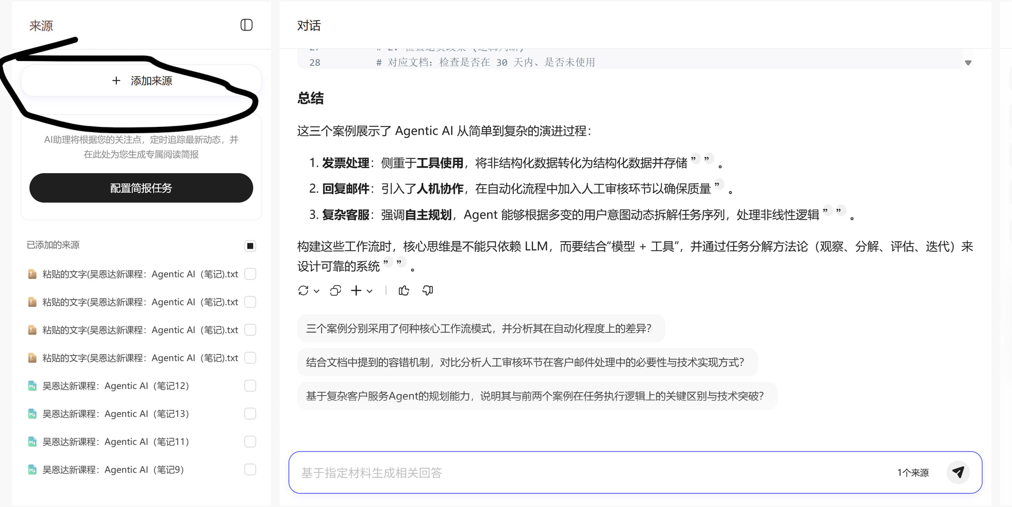1012x507 pixels.
Task: Collapse the code block using triangle arrow
Action: coord(968,63)
